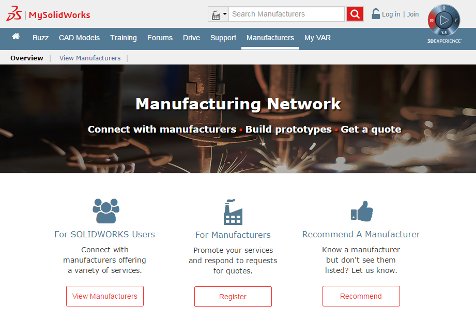Click the red View Manufacturers button
The height and width of the screenshot is (324, 476).
pyautogui.click(x=105, y=296)
